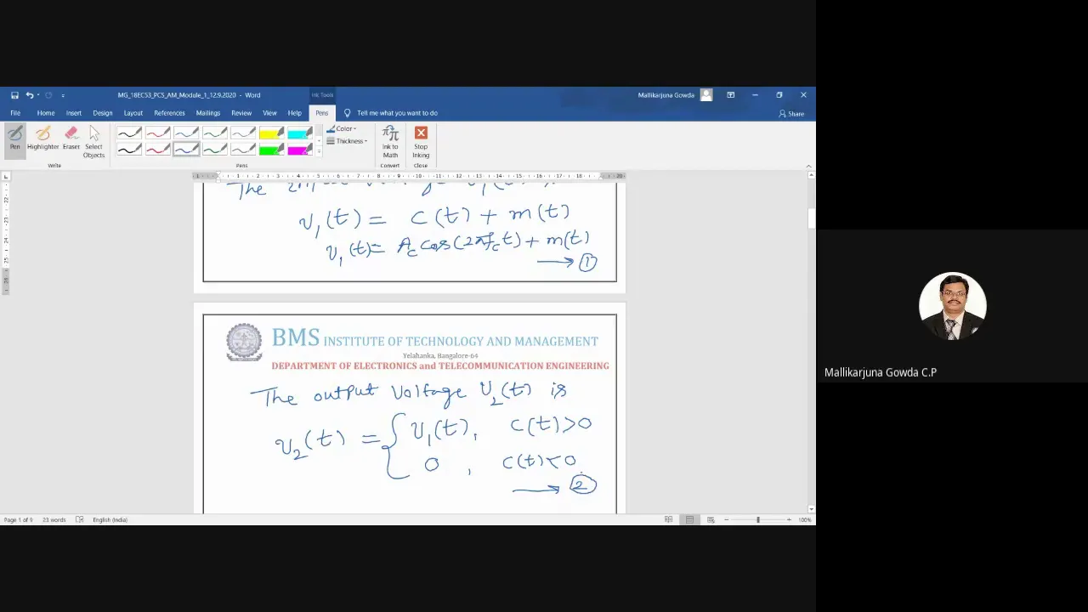Click the zoom out minus button
This screenshot has height=612, width=1088.
(726, 519)
